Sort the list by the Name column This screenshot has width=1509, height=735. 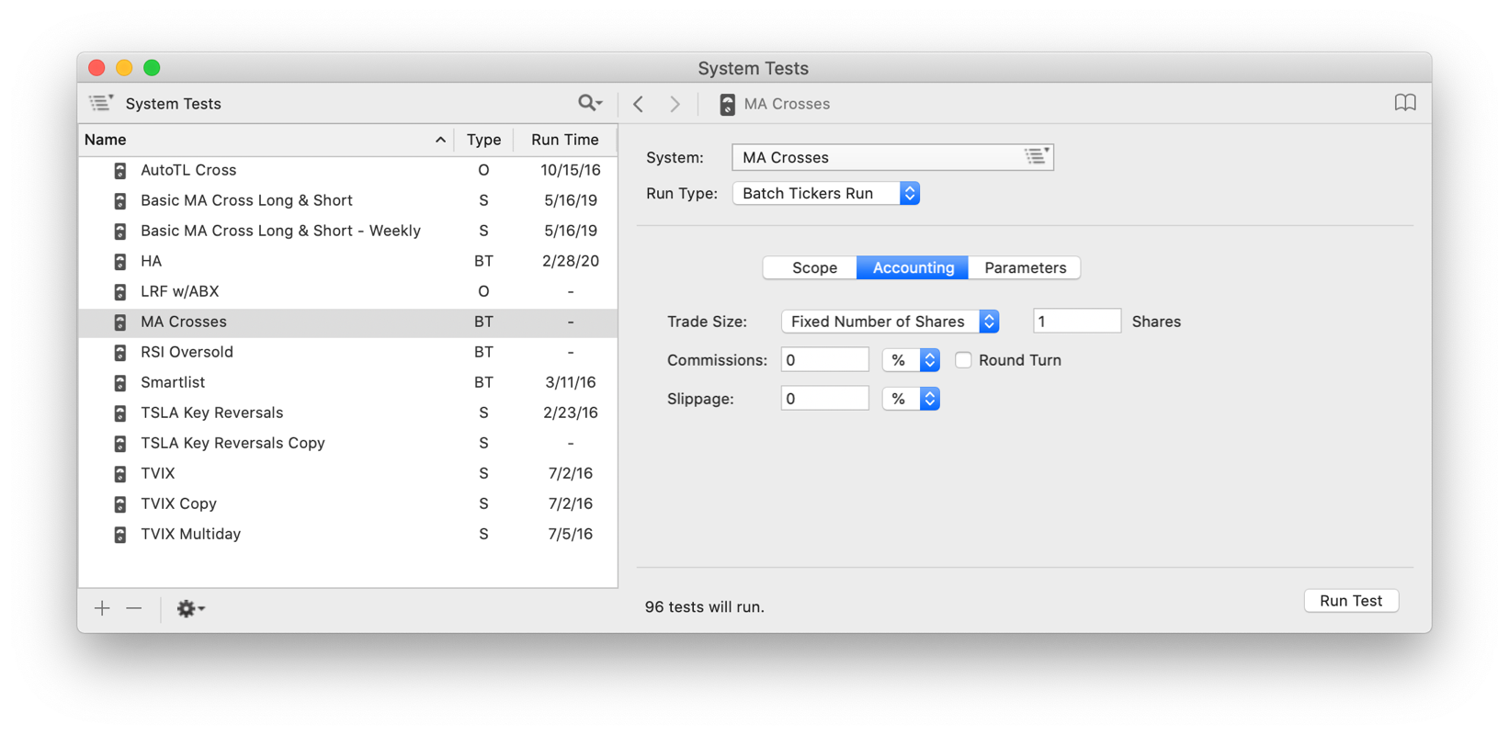[266, 140]
